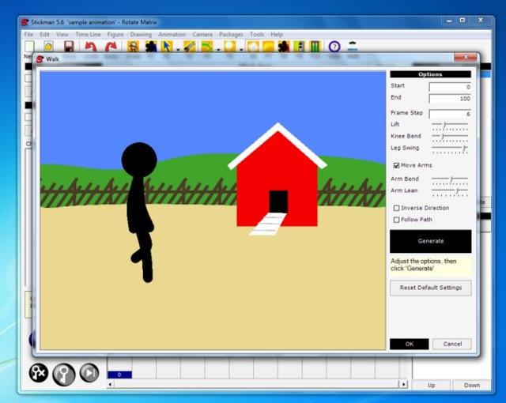The image size is (506, 403).
Task: Click the red house in the preview
Action: [x=277, y=180]
